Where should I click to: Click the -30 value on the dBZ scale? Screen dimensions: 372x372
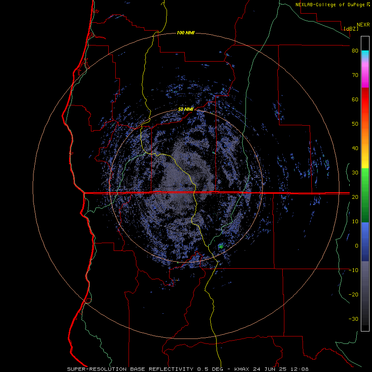click(x=353, y=319)
